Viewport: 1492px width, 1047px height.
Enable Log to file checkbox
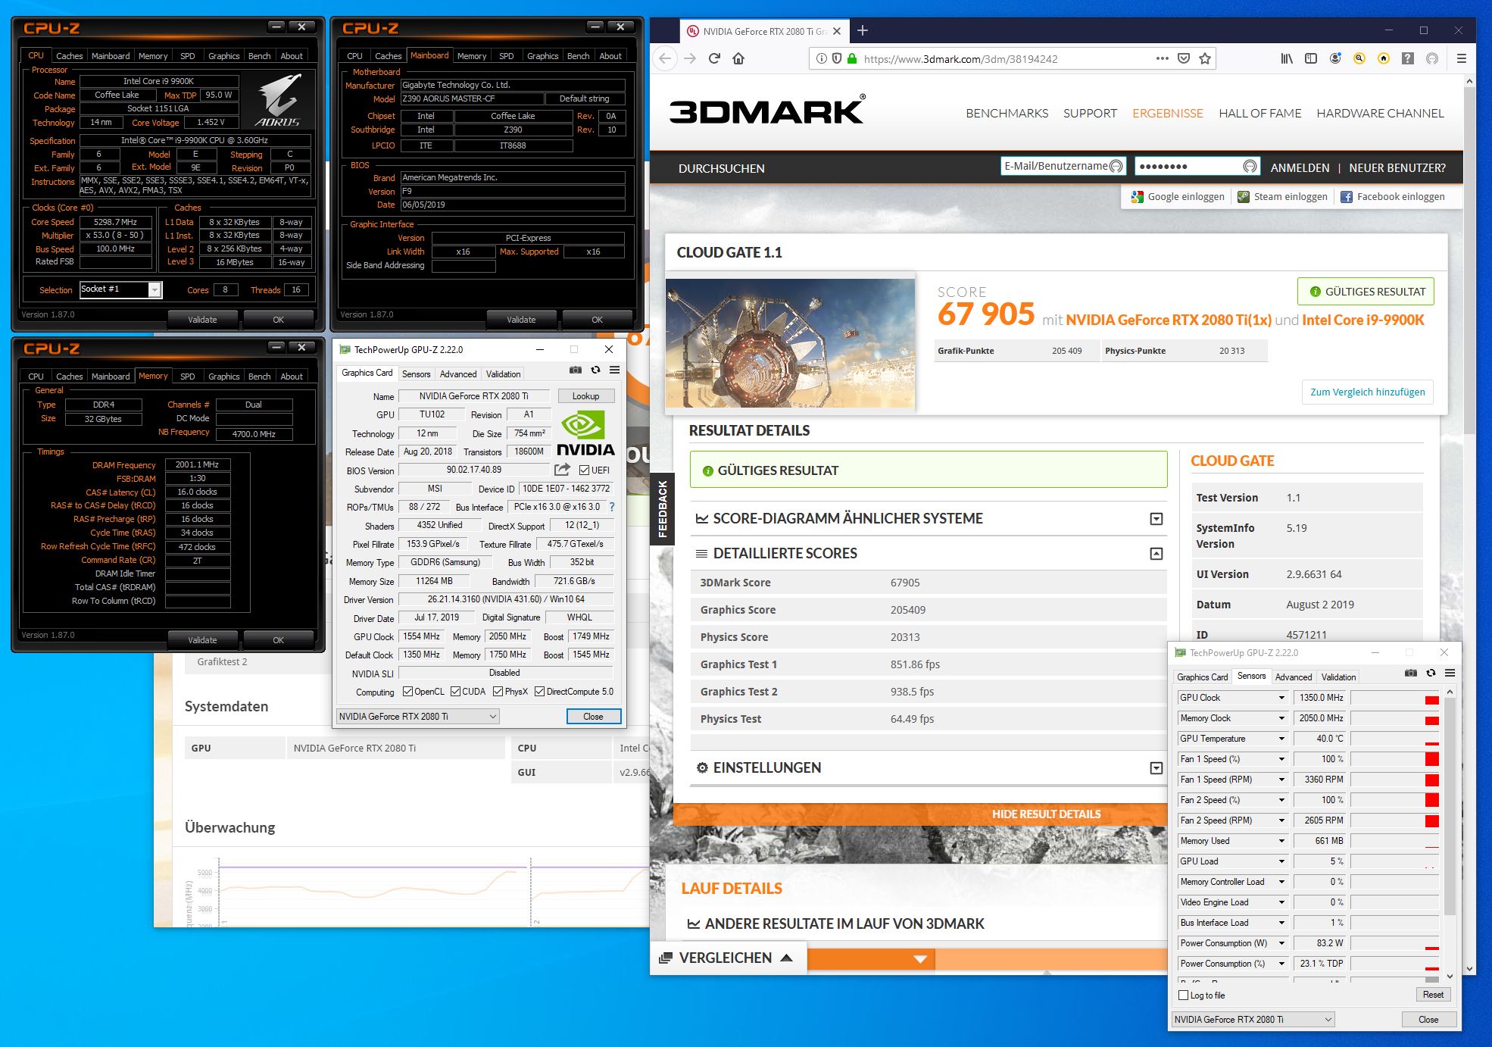pyautogui.click(x=1184, y=995)
